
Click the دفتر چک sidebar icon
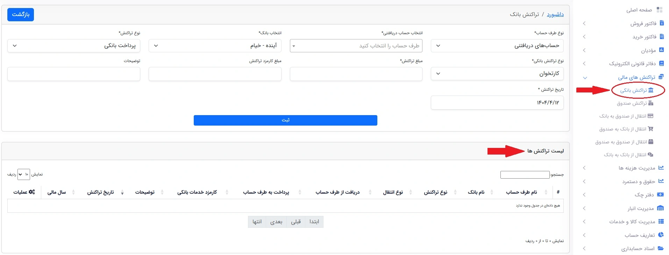661,194
